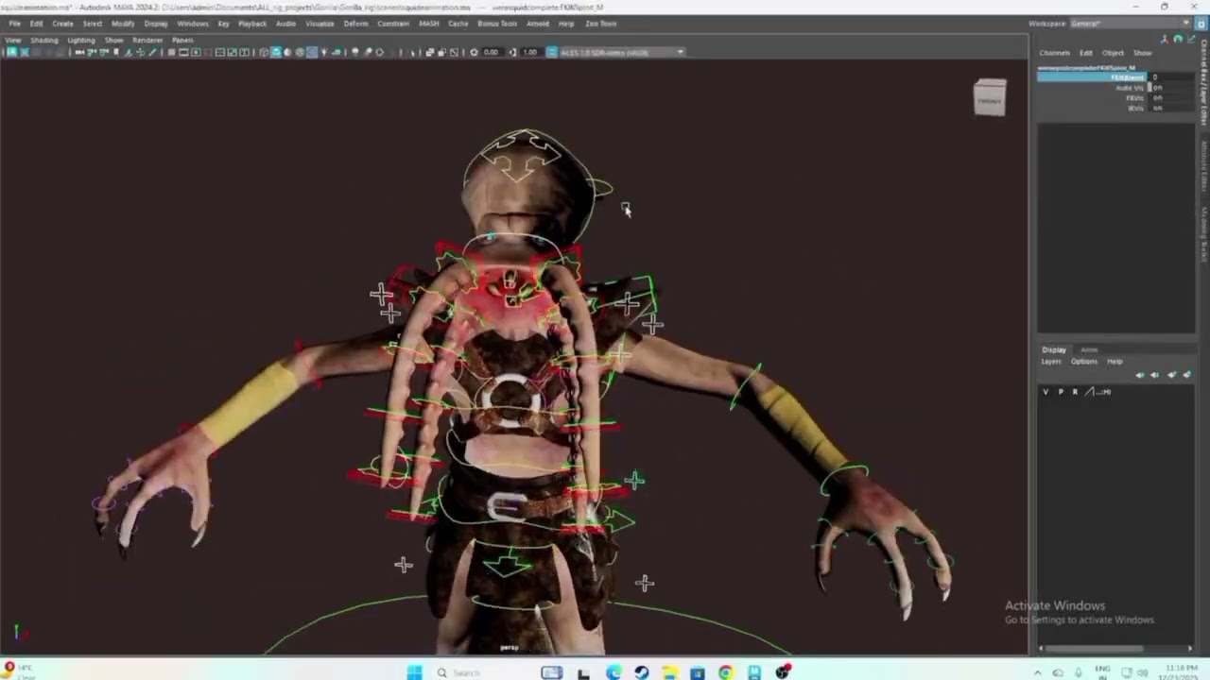Toggle the sidebar panel icon beside Workspace
This screenshot has width=1210, height=680.
[x=1201, y=24]
